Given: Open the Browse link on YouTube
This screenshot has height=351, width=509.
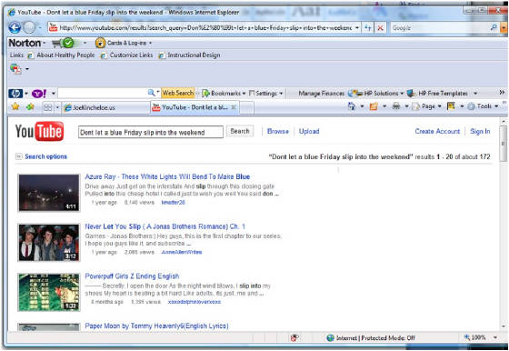Looking at the screenshot, I should tap(278, 132).
